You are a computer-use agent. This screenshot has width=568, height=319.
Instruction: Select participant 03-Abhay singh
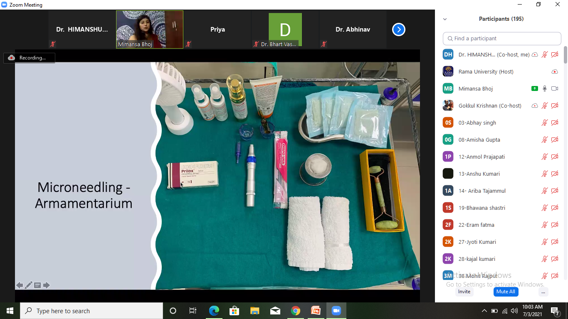click(501, 123)
